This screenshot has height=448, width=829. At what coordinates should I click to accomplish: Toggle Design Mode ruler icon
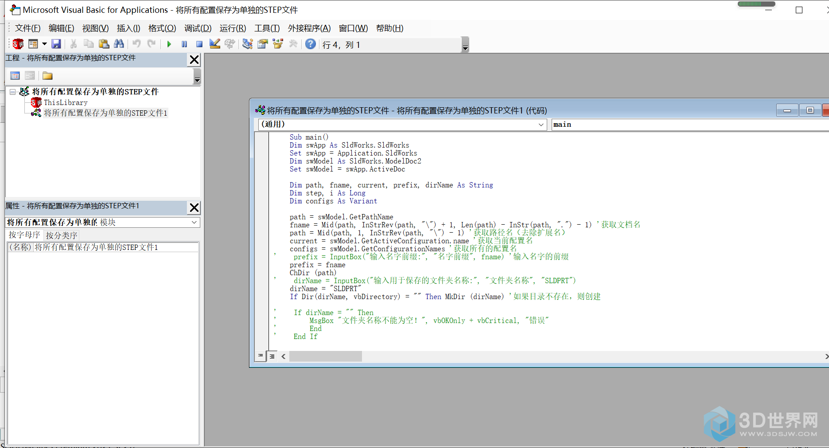pos(215,44)
